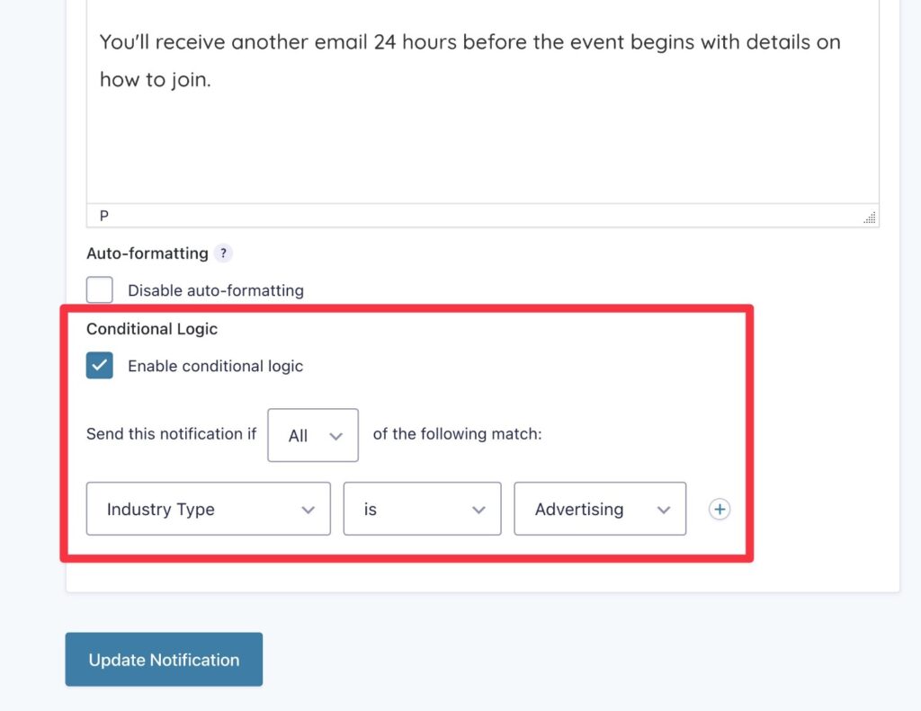Expand the Advertising dropdown arrow

pos(666,509)
